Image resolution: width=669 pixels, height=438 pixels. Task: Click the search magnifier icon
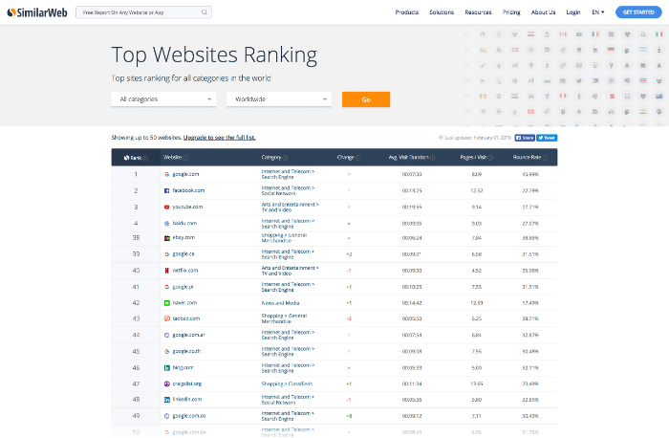pyautogui.click(x=205, y=12)
